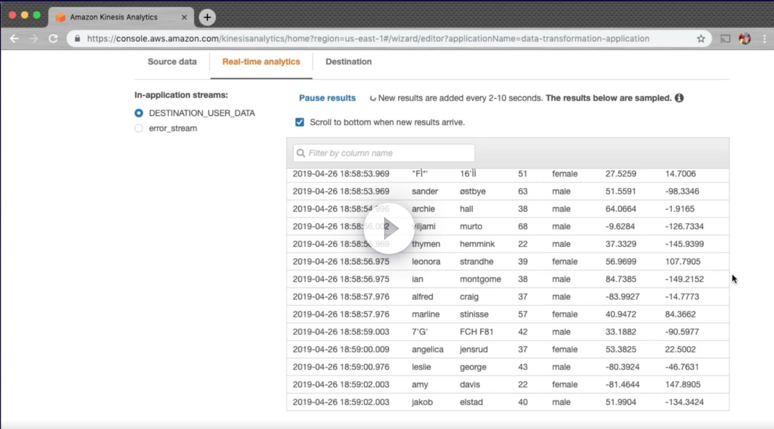Click the browser forward arrow
Image resolution: width=774 pixels, height=429 pixels.
click(33, 39)
